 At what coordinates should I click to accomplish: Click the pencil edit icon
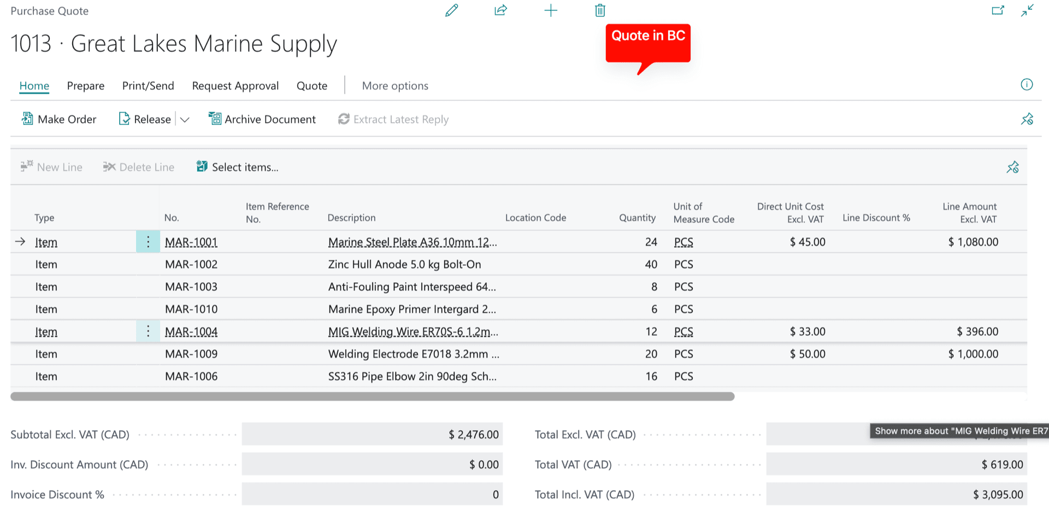click(451, 10)
